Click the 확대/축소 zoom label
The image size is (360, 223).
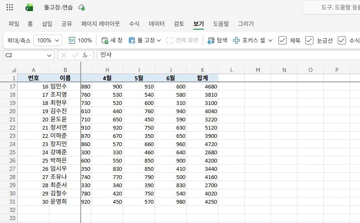(19, 41)
